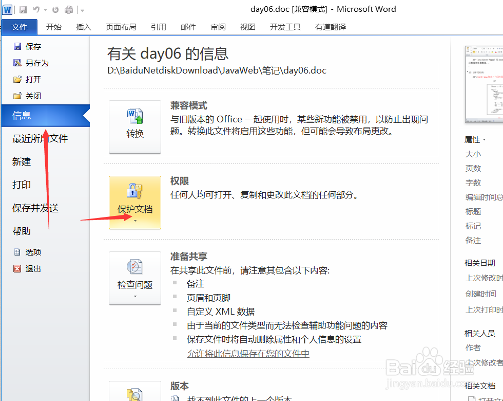Screen dimensions: 503x401
Task: Click the 创建时间 property label
Action: click(481, 294)
